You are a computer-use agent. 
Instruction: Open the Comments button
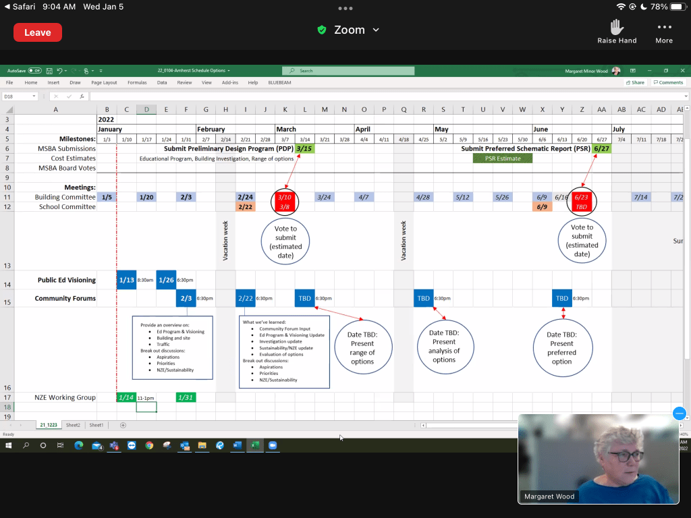point(668,82)
